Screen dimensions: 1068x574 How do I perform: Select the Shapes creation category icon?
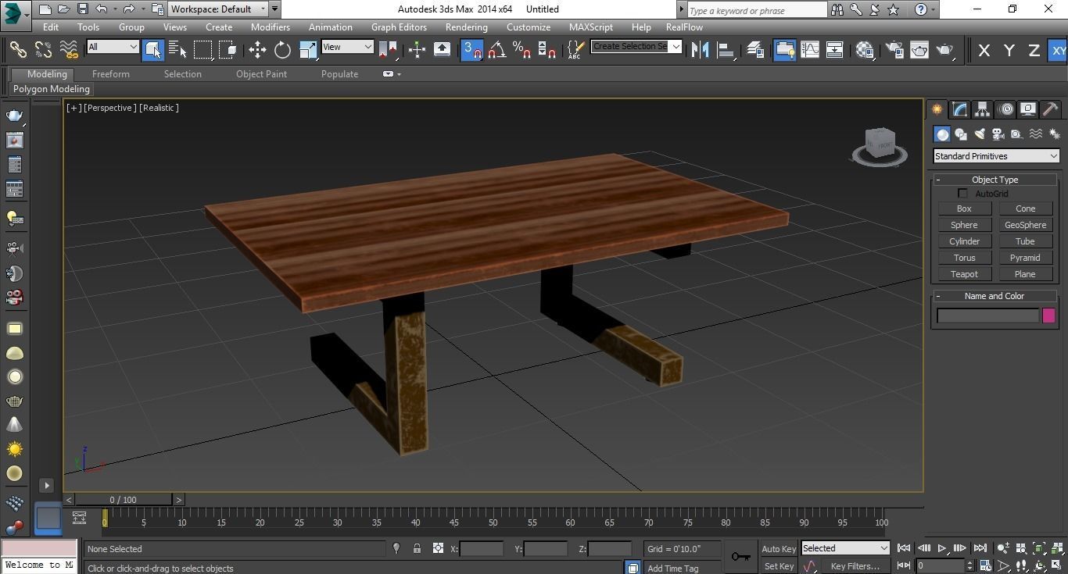tap(961, 134)
